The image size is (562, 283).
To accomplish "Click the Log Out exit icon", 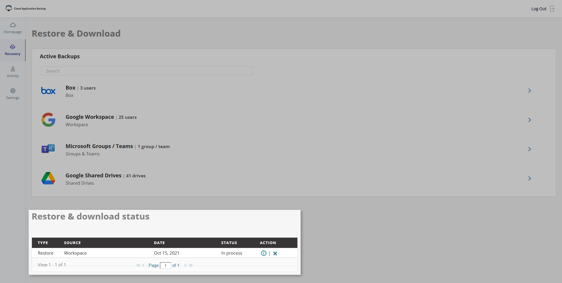I will coord(552,9).
